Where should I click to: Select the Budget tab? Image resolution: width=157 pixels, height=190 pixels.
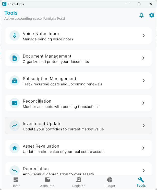tap(110, 182)
